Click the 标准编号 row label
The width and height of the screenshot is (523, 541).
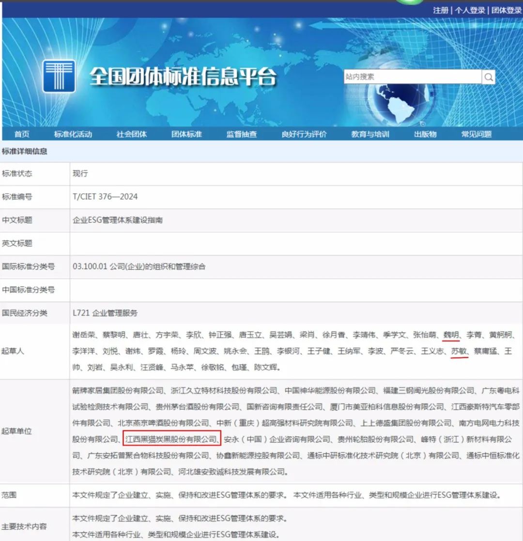tap(17, 197)
